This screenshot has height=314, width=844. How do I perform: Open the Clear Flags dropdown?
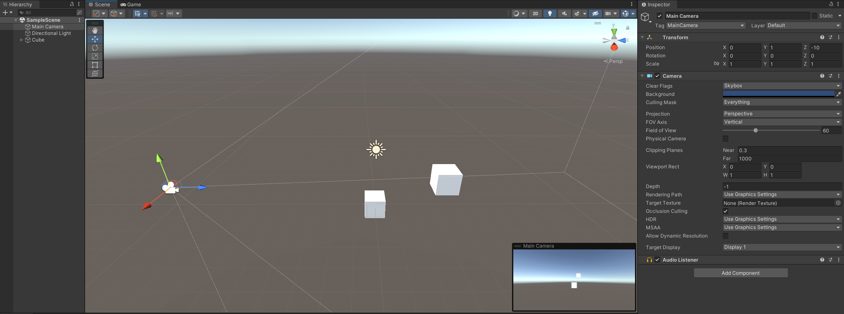[782, 86]
